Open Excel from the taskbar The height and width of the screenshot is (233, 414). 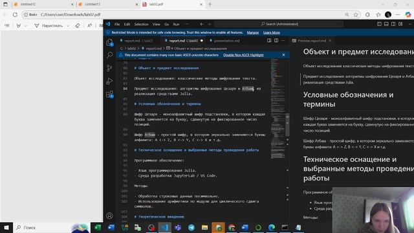pos(98,227)
